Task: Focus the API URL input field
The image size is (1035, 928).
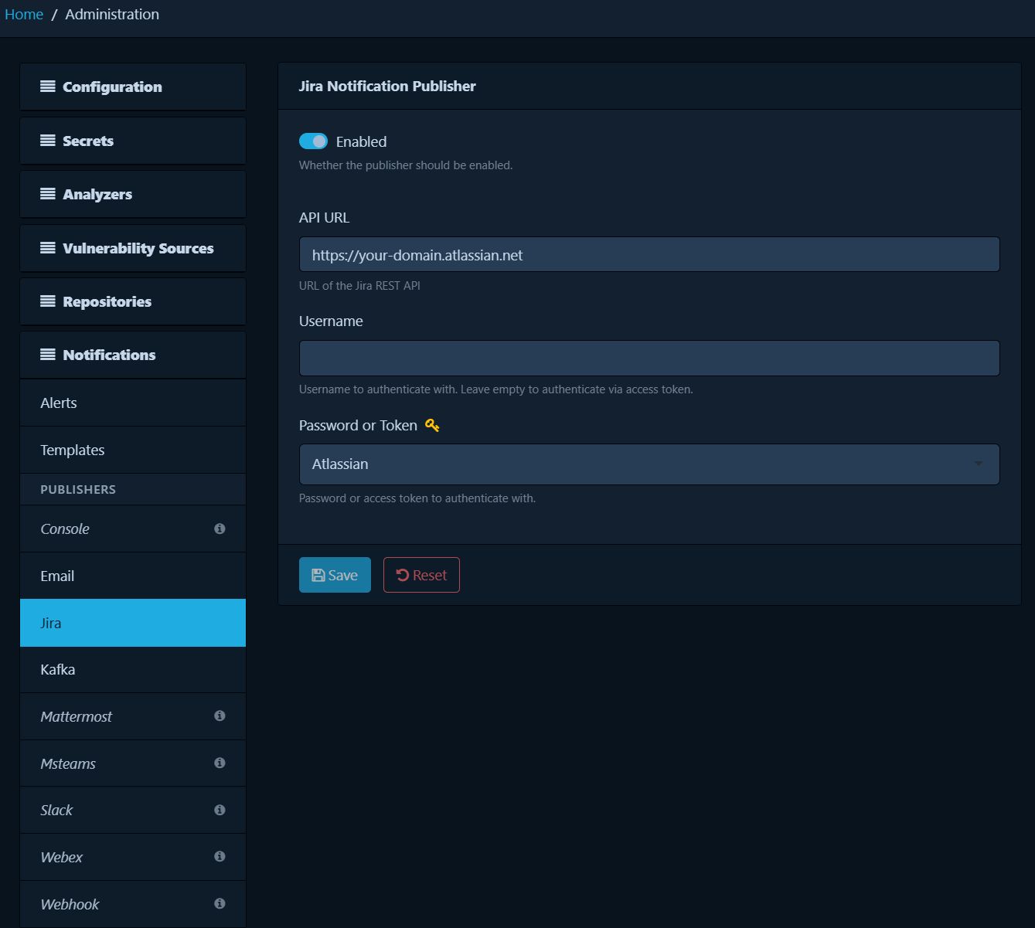Action: [649, 254]
